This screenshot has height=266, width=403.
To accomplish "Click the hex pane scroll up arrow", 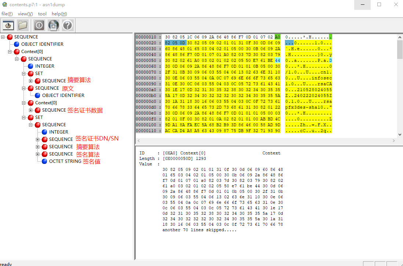I will pyautogui.click(x=400, y=37).
